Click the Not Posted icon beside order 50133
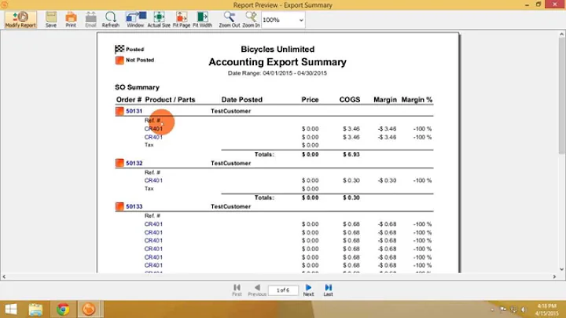The width and height of the screenshot is (566, 318). click(x=119, y=206)
